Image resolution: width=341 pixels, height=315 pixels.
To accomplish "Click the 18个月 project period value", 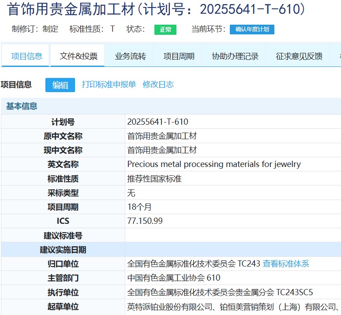I will tap(139, 207).
